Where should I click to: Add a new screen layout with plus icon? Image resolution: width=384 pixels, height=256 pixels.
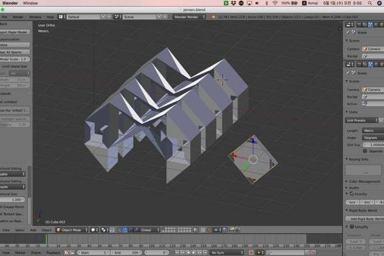[x=104, y=17]
